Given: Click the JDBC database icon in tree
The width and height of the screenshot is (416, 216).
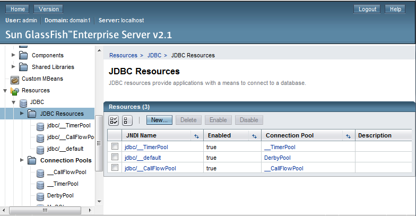Looking at the screenshot, I should pyautogui.click(x=23, y=103).
